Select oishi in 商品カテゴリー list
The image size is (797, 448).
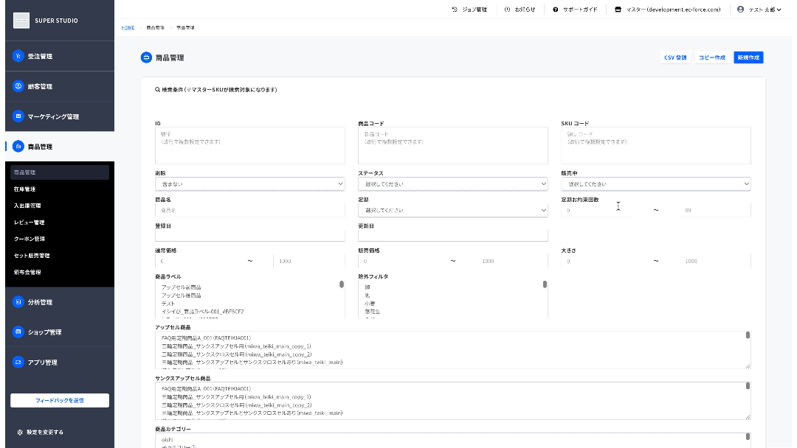coord(168,440)
